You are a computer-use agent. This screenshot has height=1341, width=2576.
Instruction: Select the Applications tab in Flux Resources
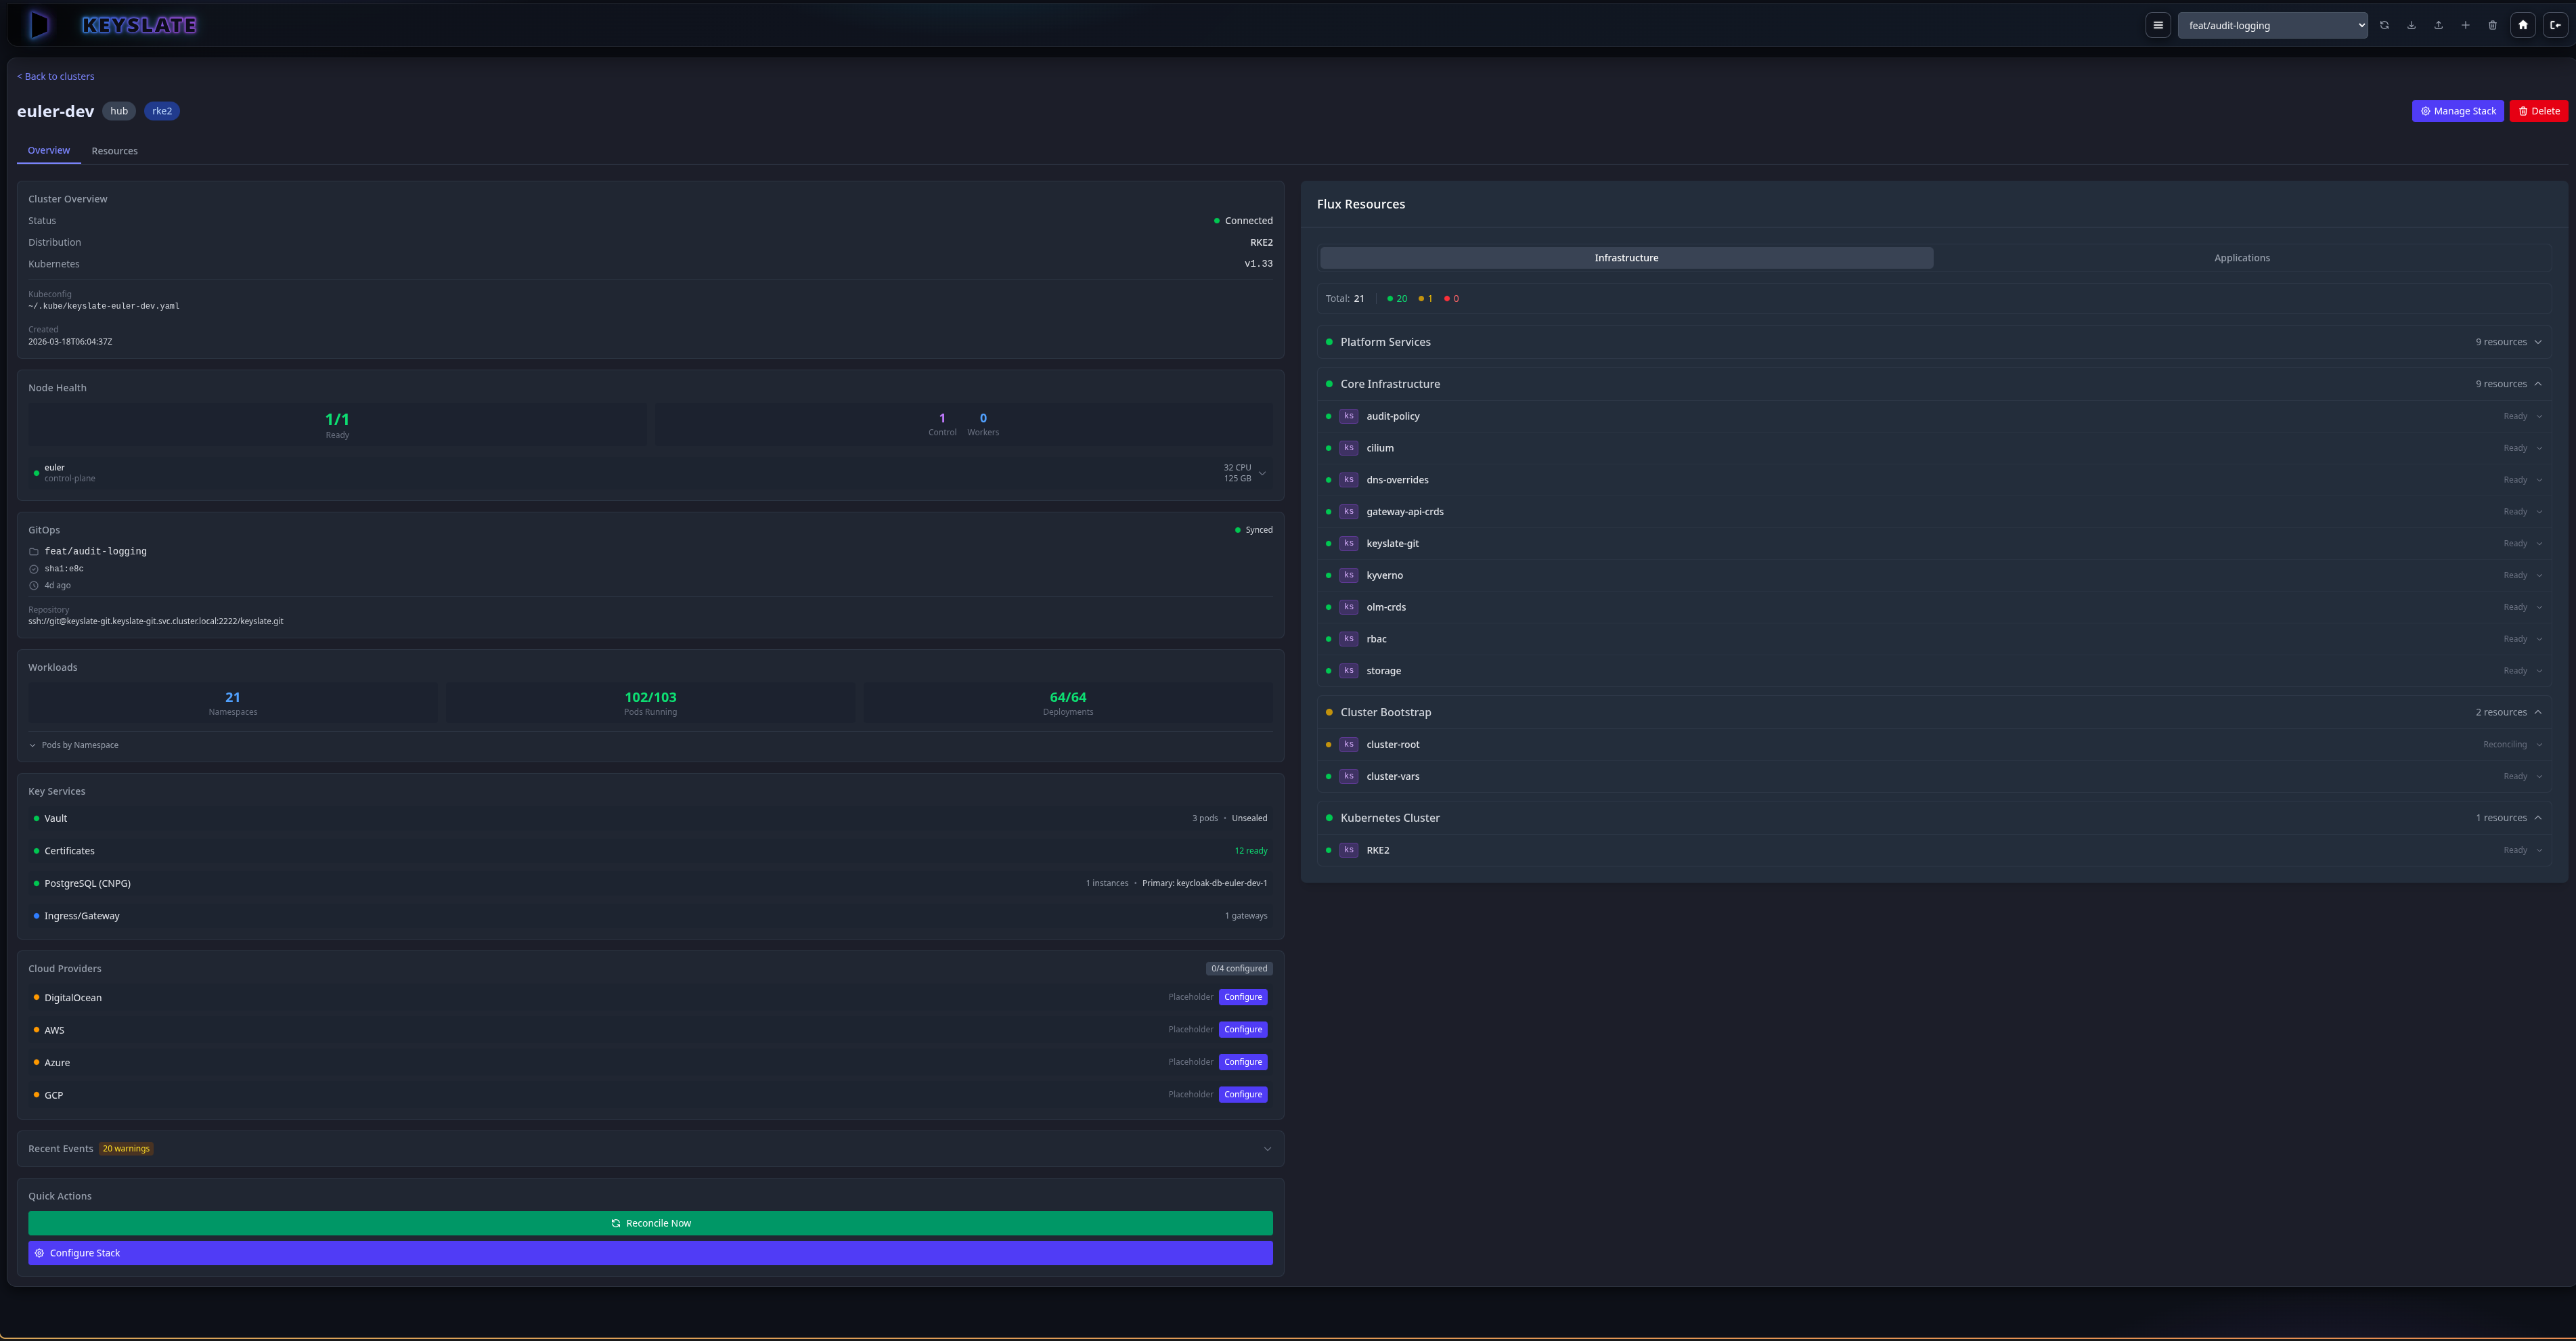2241,258
